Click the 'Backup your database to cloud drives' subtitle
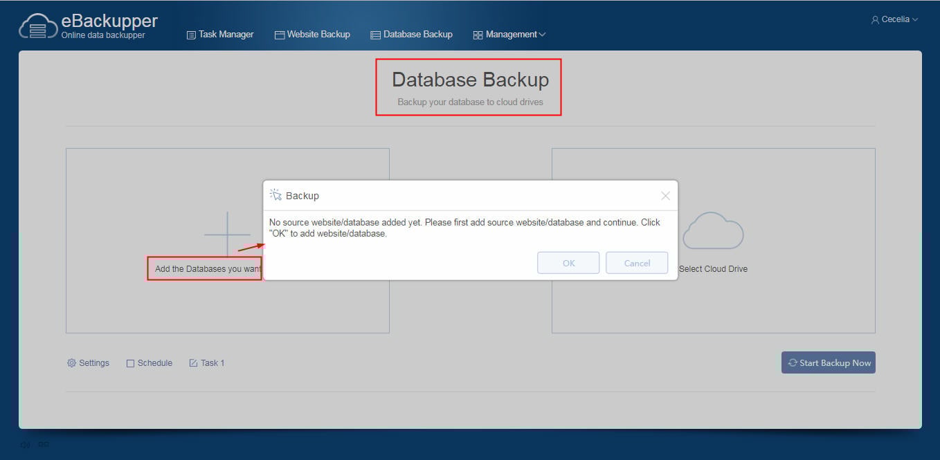 471,102
